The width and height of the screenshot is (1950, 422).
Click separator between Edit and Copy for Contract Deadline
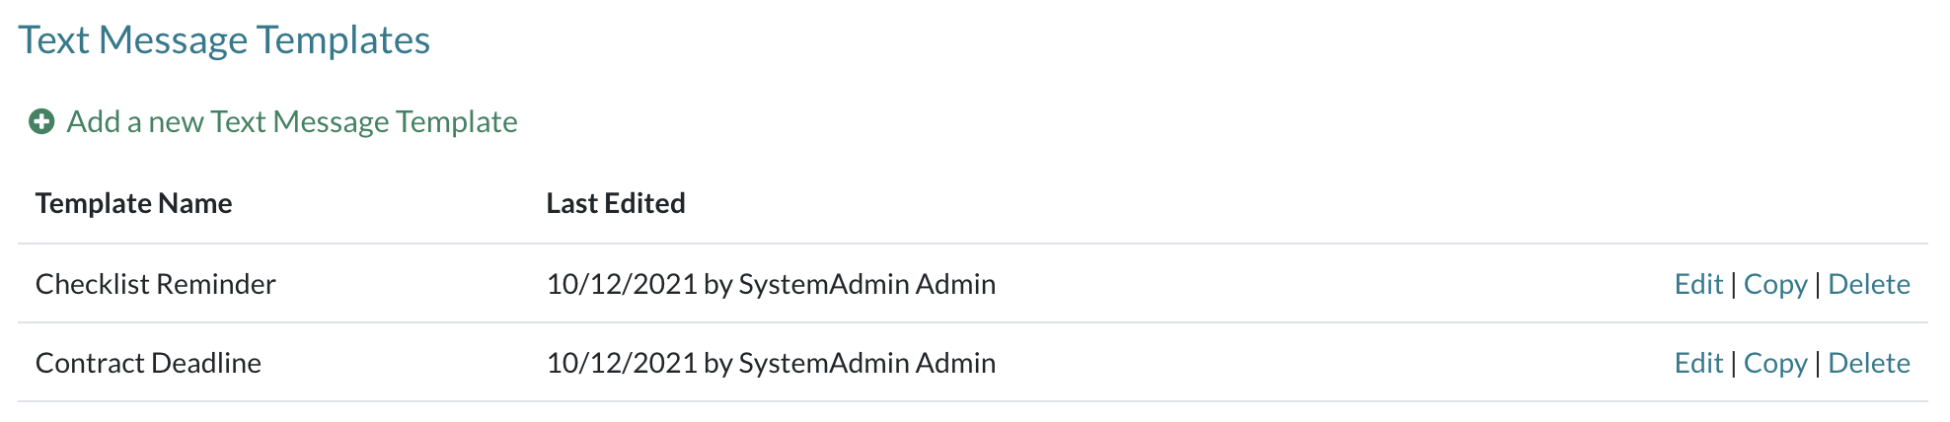click(x=1734, y=363)
